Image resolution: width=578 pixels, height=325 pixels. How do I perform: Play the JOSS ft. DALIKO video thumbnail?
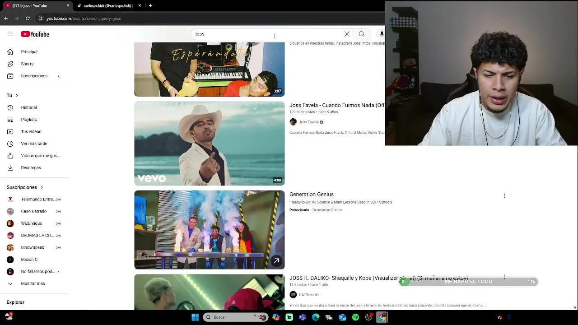210,292
